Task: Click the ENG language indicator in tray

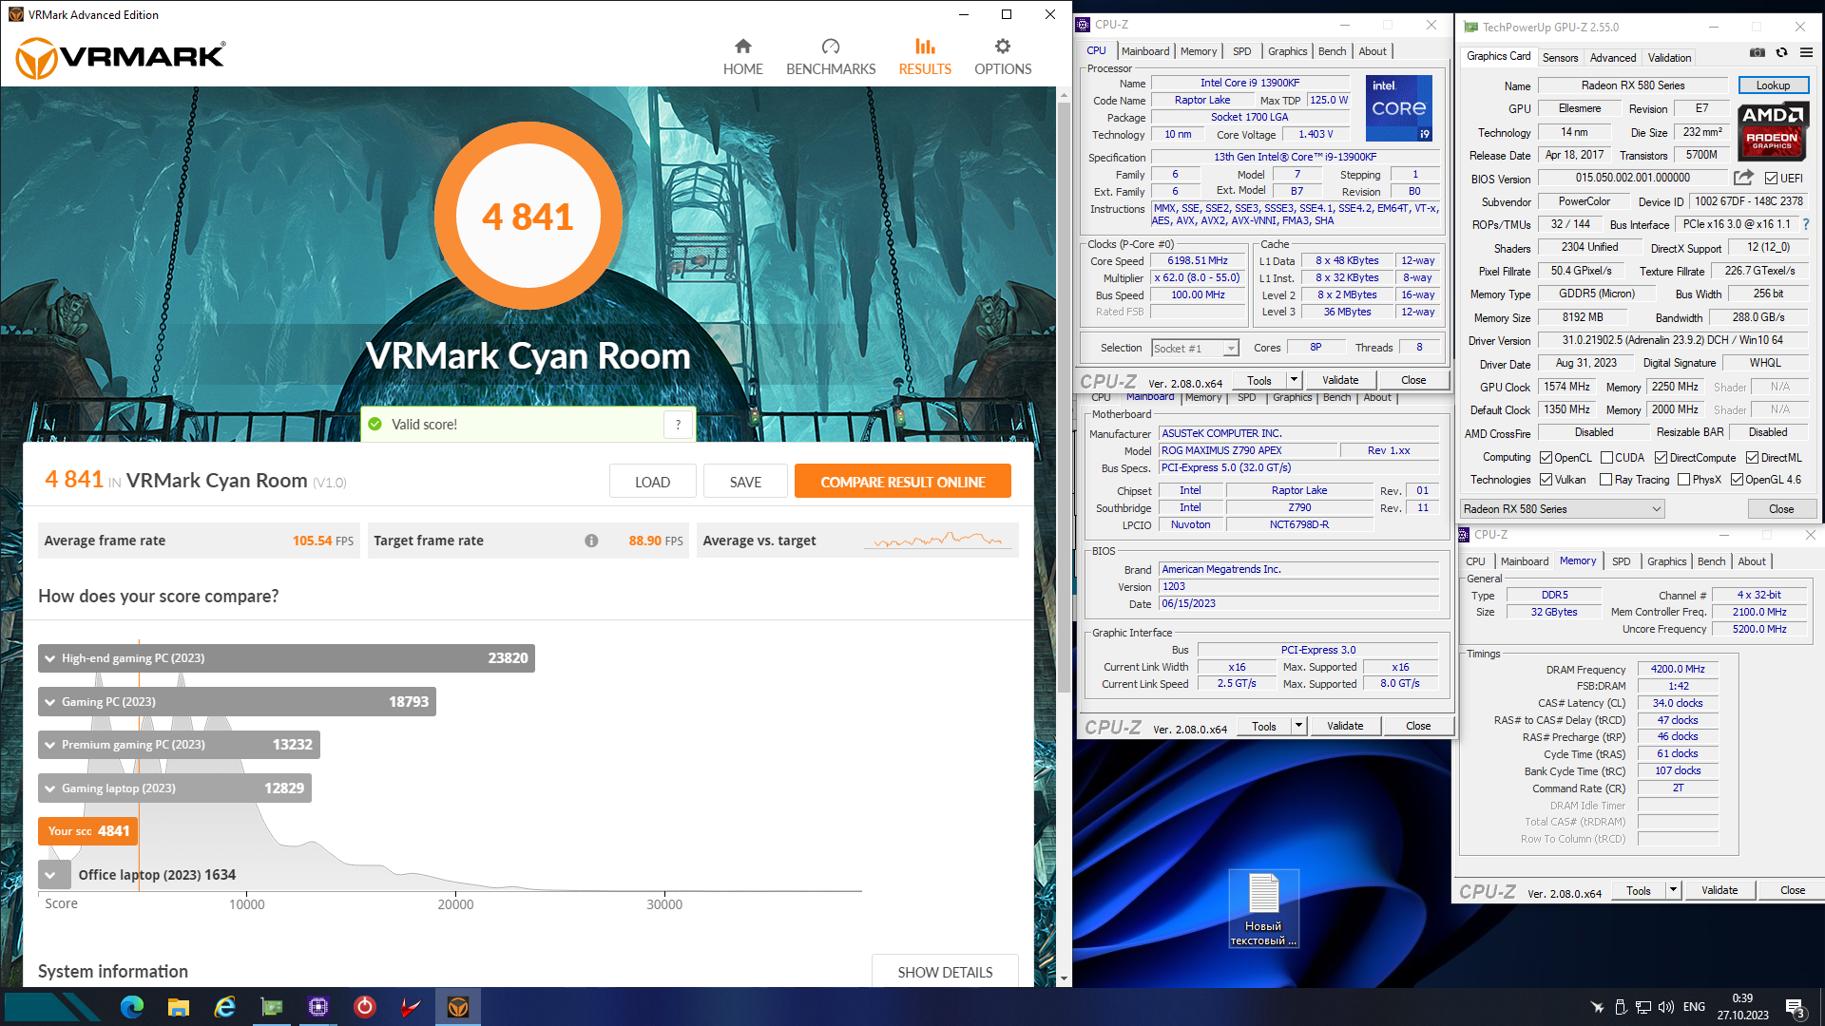Action: (1694, 1007)
